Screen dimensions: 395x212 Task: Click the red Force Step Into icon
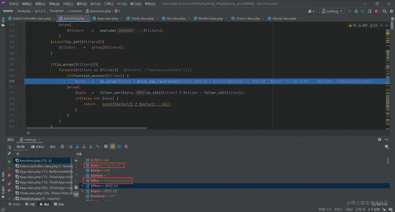click(84, 146)
